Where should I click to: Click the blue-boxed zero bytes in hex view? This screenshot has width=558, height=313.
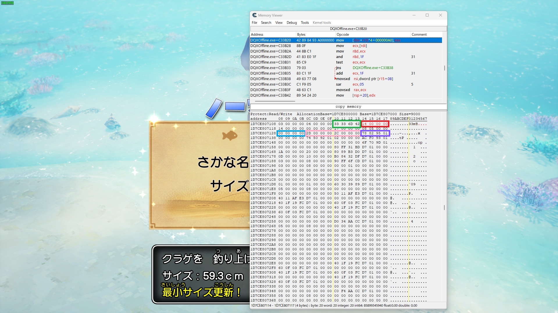tap(291, 133)
